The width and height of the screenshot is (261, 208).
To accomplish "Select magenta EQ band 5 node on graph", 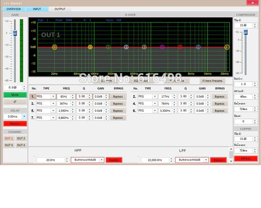I will tap(162, 47).
